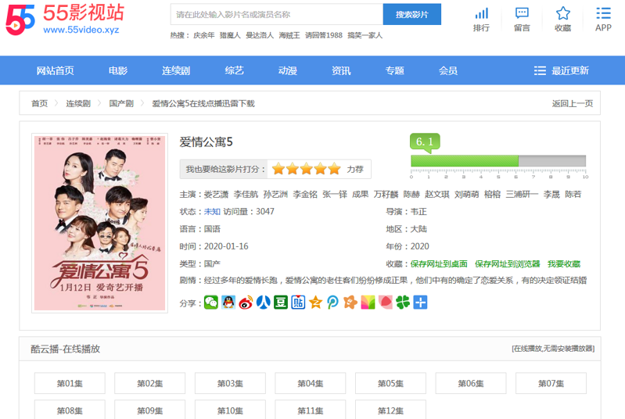
Task: Click hot search term 请回答1988
Action: [324, 35]
